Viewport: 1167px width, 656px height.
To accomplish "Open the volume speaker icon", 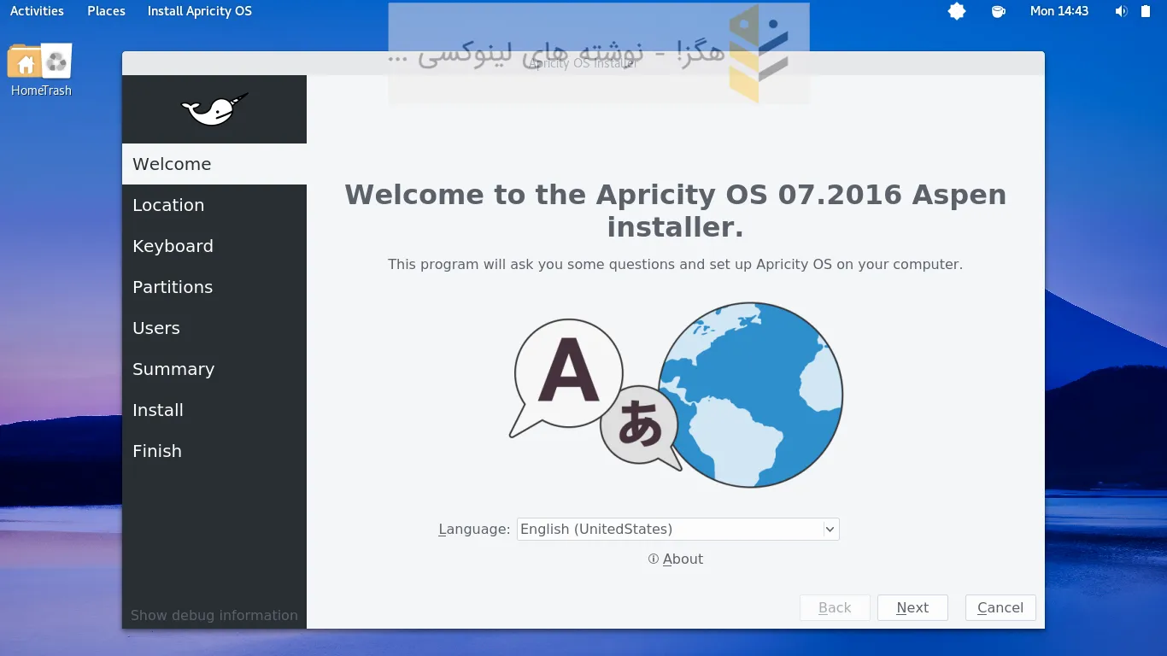I will (1122, 11).
